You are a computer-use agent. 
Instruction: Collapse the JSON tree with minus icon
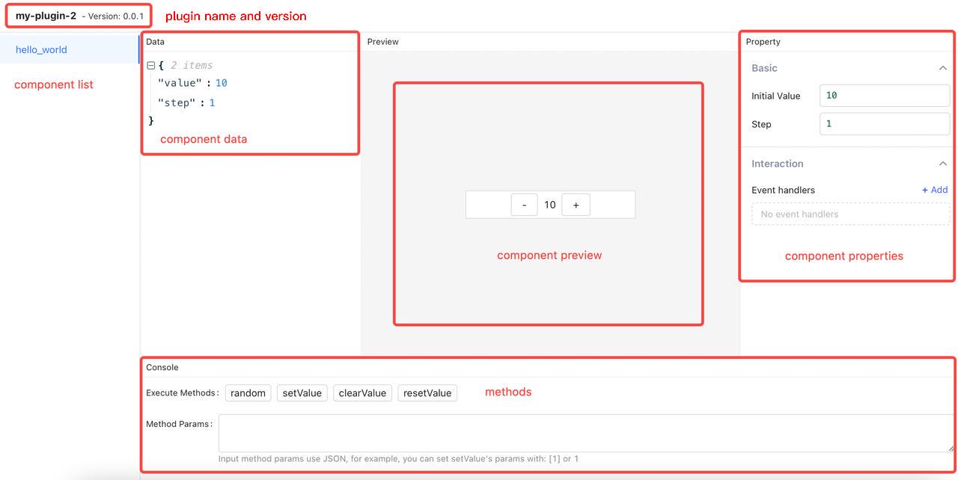pos(151,66)
